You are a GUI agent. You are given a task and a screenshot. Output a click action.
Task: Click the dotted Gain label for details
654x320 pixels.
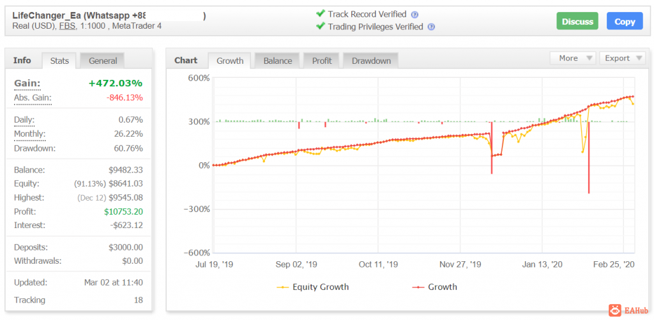pyautogui.click(x=27, y=84)
